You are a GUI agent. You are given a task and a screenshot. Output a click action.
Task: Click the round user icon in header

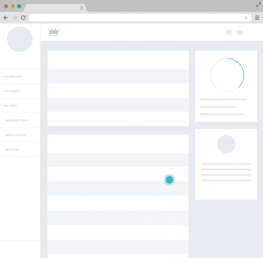[x=228, y=32]
